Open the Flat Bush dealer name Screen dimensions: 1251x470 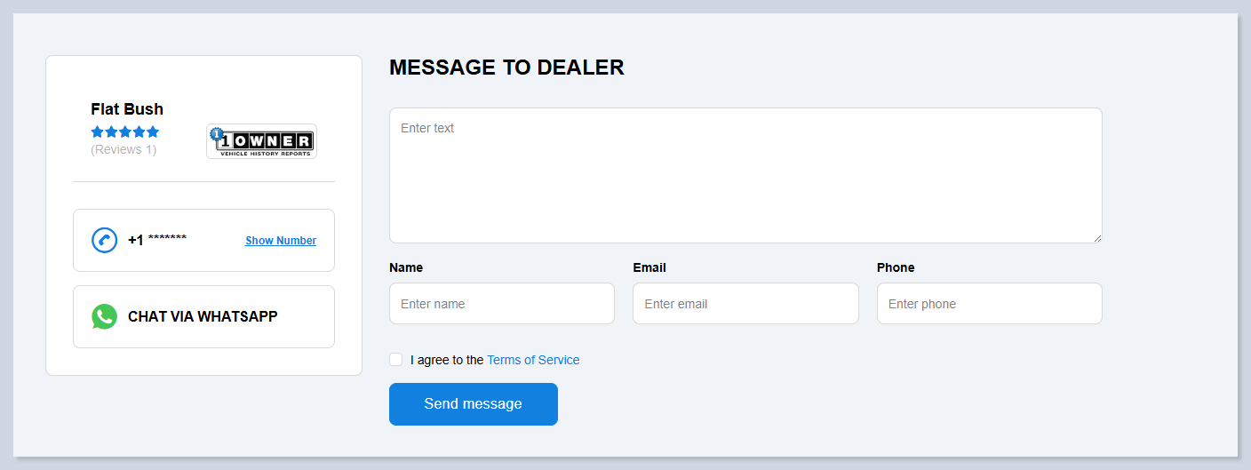point(127,109)
